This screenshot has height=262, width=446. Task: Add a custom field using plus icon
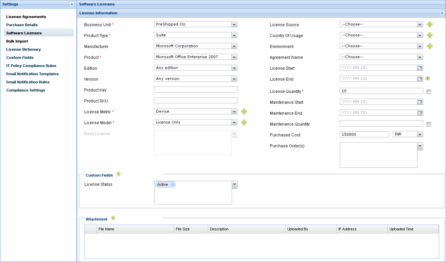tap(119, 174)
